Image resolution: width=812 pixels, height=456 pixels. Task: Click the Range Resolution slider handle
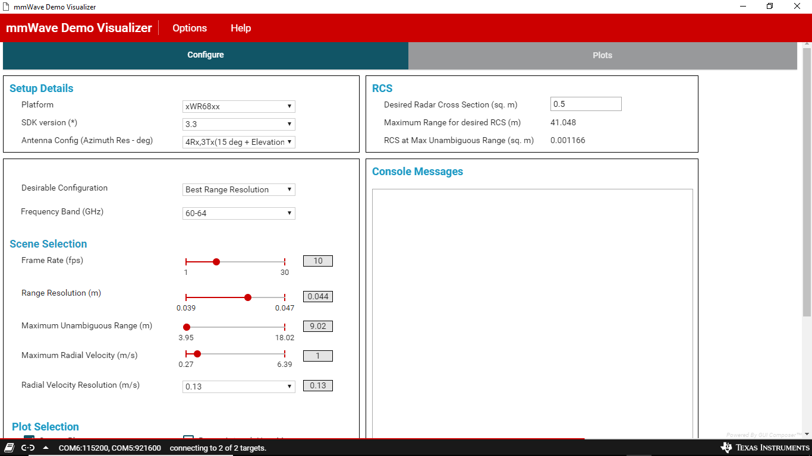pos(248,297)
